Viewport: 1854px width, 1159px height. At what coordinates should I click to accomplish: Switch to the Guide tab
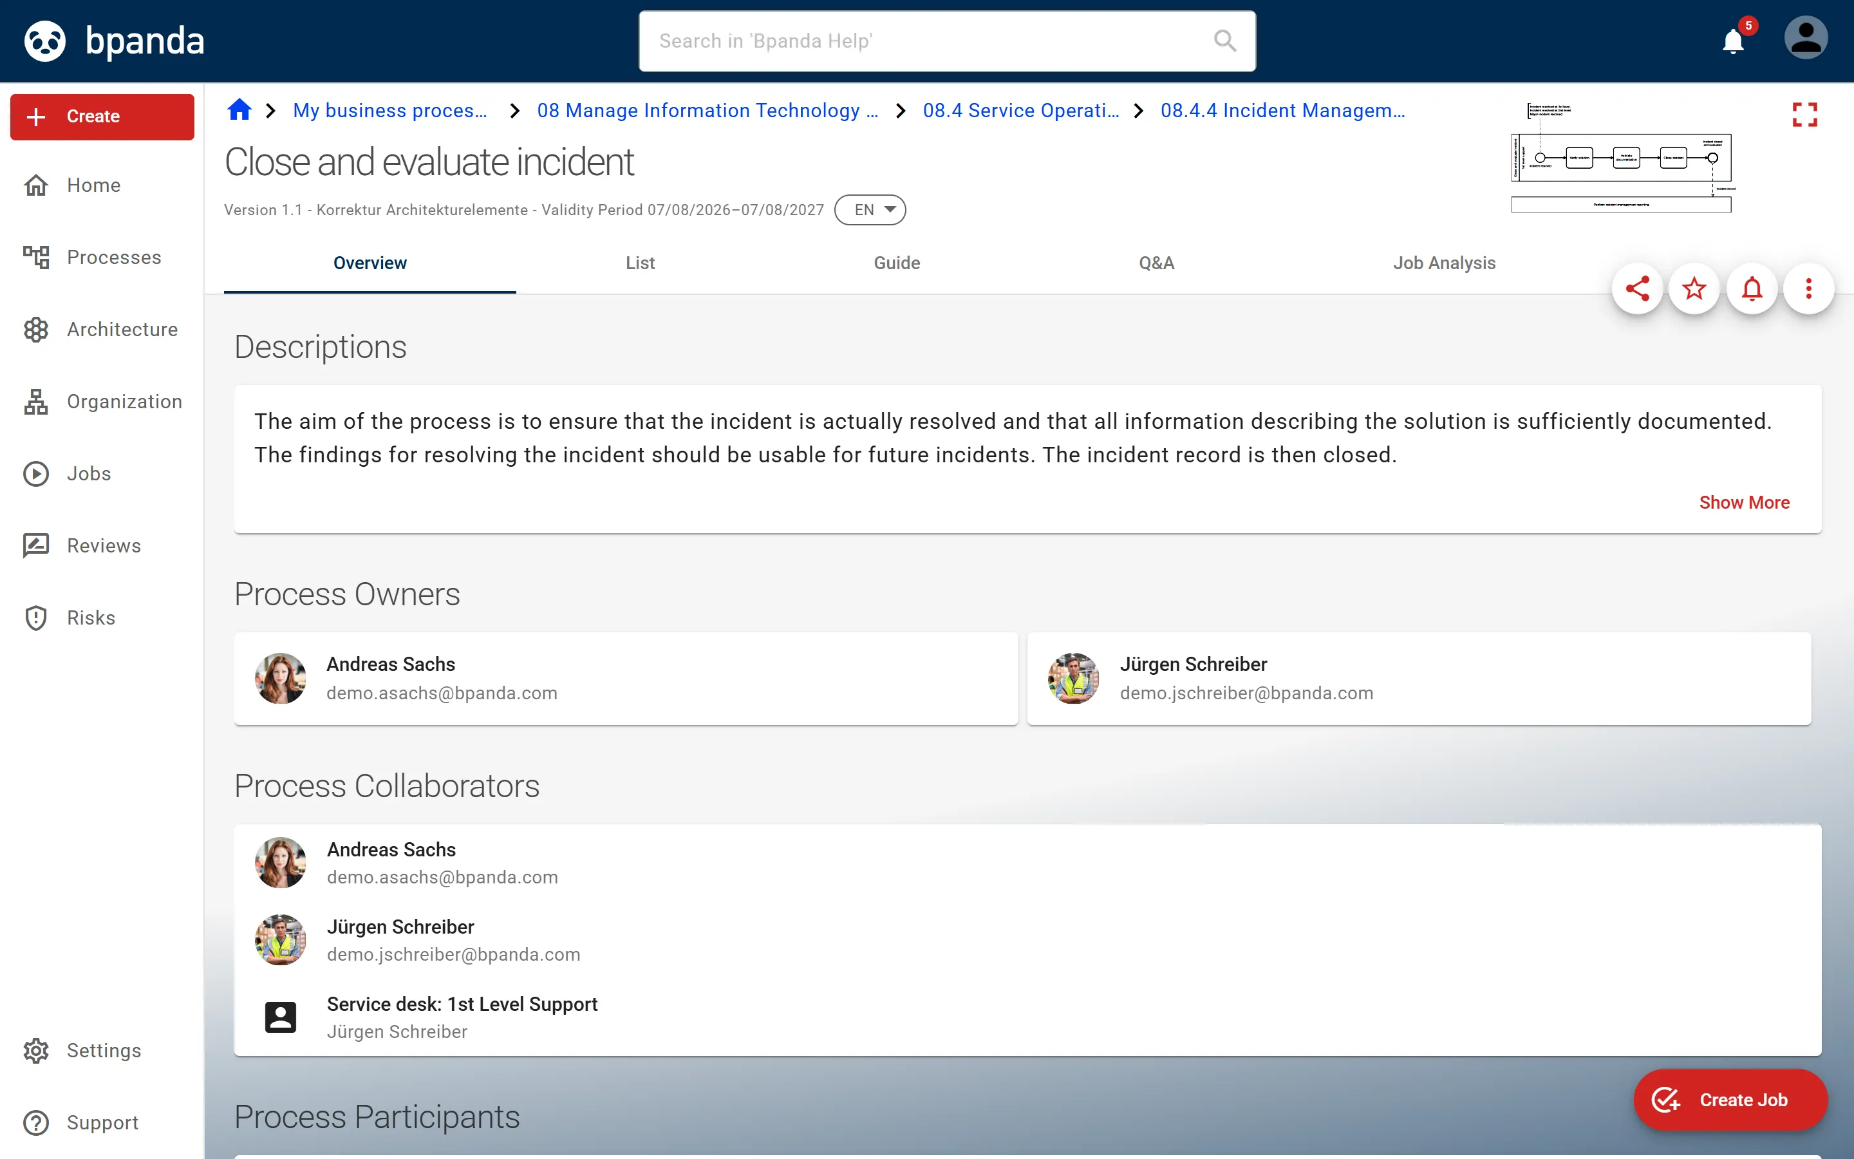pyautogui.click(x=896, y=263)
